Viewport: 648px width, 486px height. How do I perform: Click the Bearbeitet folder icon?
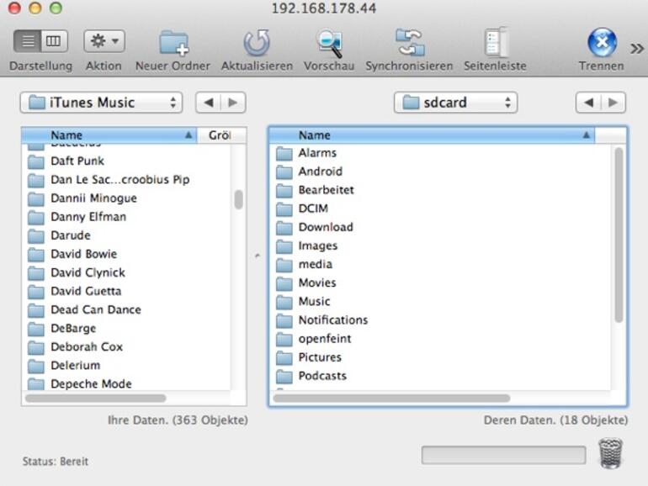pyautogui.click(x=284, y=191)
